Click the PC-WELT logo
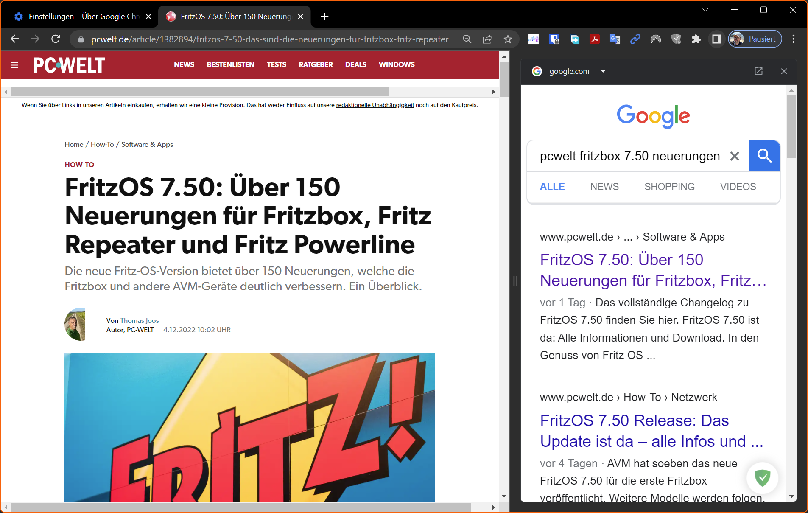Image resolution: width=808 pixels, height=513 pixels. (69, 65)
